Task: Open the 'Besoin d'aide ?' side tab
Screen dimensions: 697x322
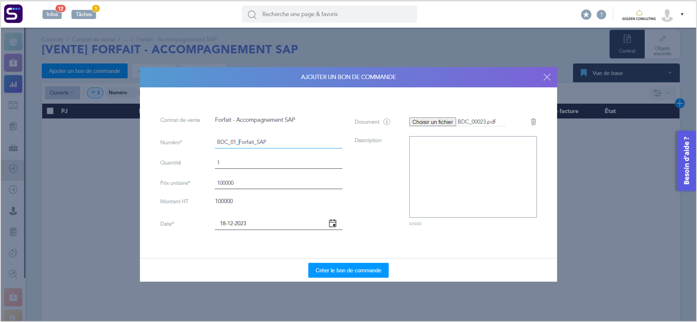Action: point(686,161)
